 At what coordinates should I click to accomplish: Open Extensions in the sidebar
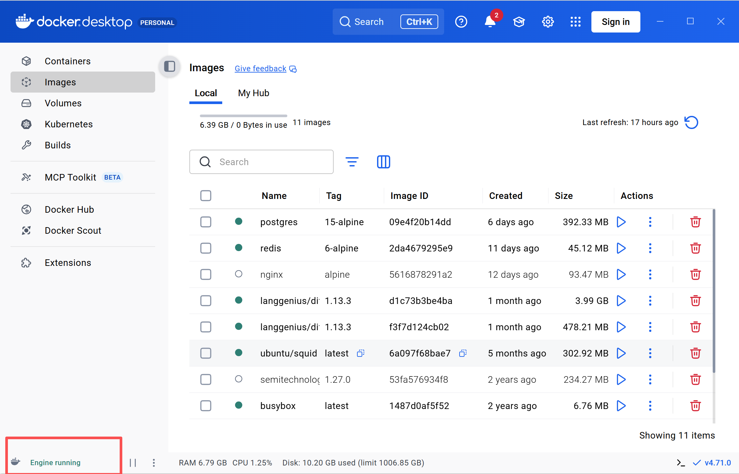83,263
